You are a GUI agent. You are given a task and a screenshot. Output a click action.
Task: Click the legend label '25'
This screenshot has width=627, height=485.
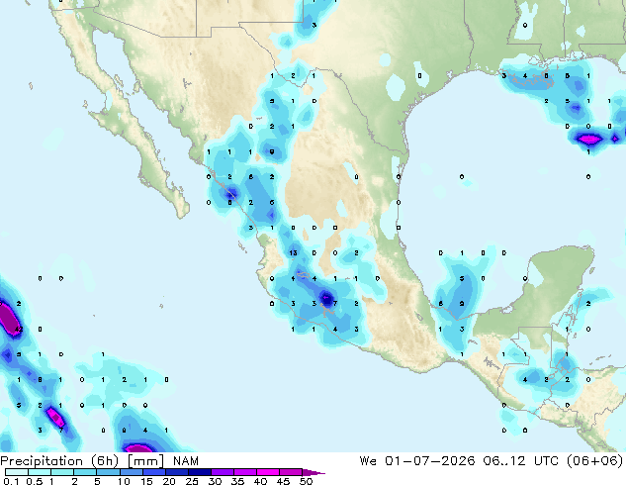[x=192, y=481]
